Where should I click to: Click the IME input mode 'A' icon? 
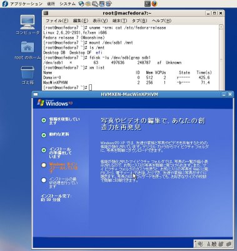209,244
